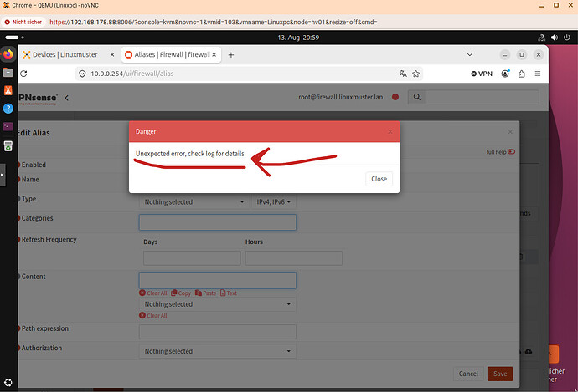
Task: Switch to Devices | Linuxmuster tab
Action: coord(65,55)
